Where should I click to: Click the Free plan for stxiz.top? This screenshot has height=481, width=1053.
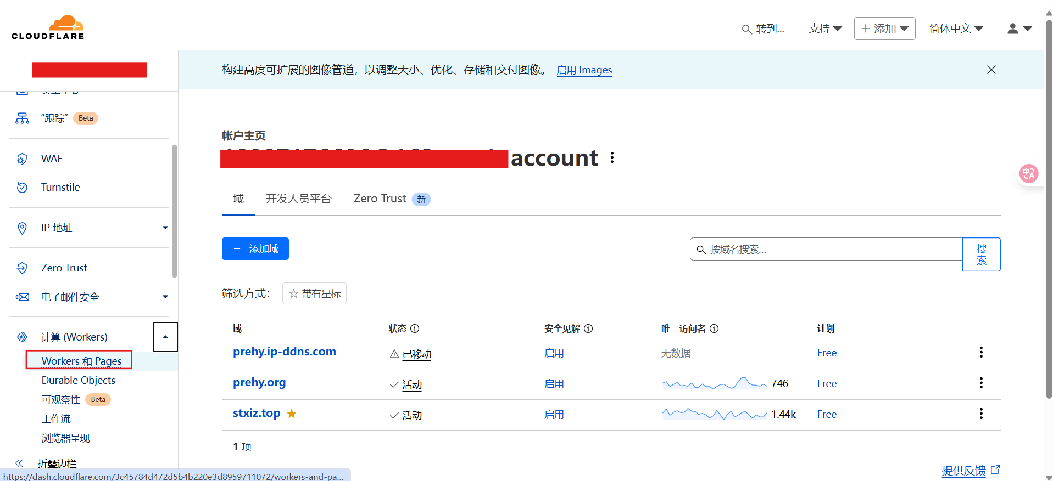point(827,414)
